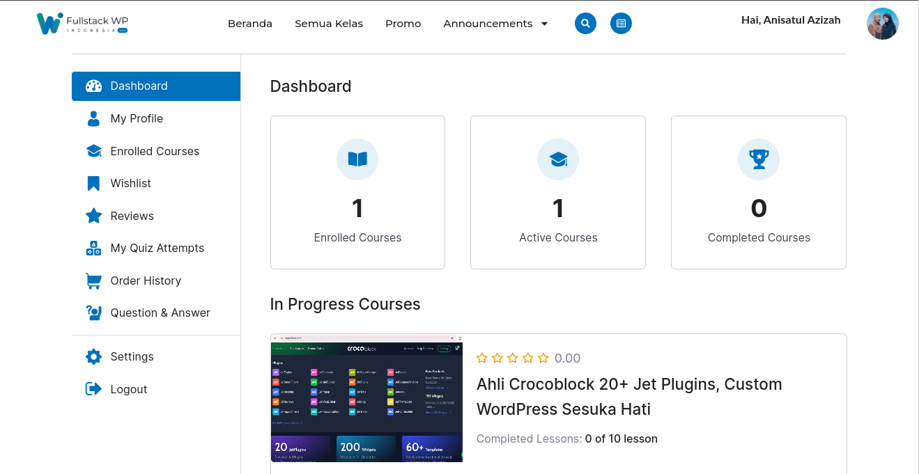Click the My Profile person icon
The height and width of the screenshot is (474, 919).
(x=93, y=118)
